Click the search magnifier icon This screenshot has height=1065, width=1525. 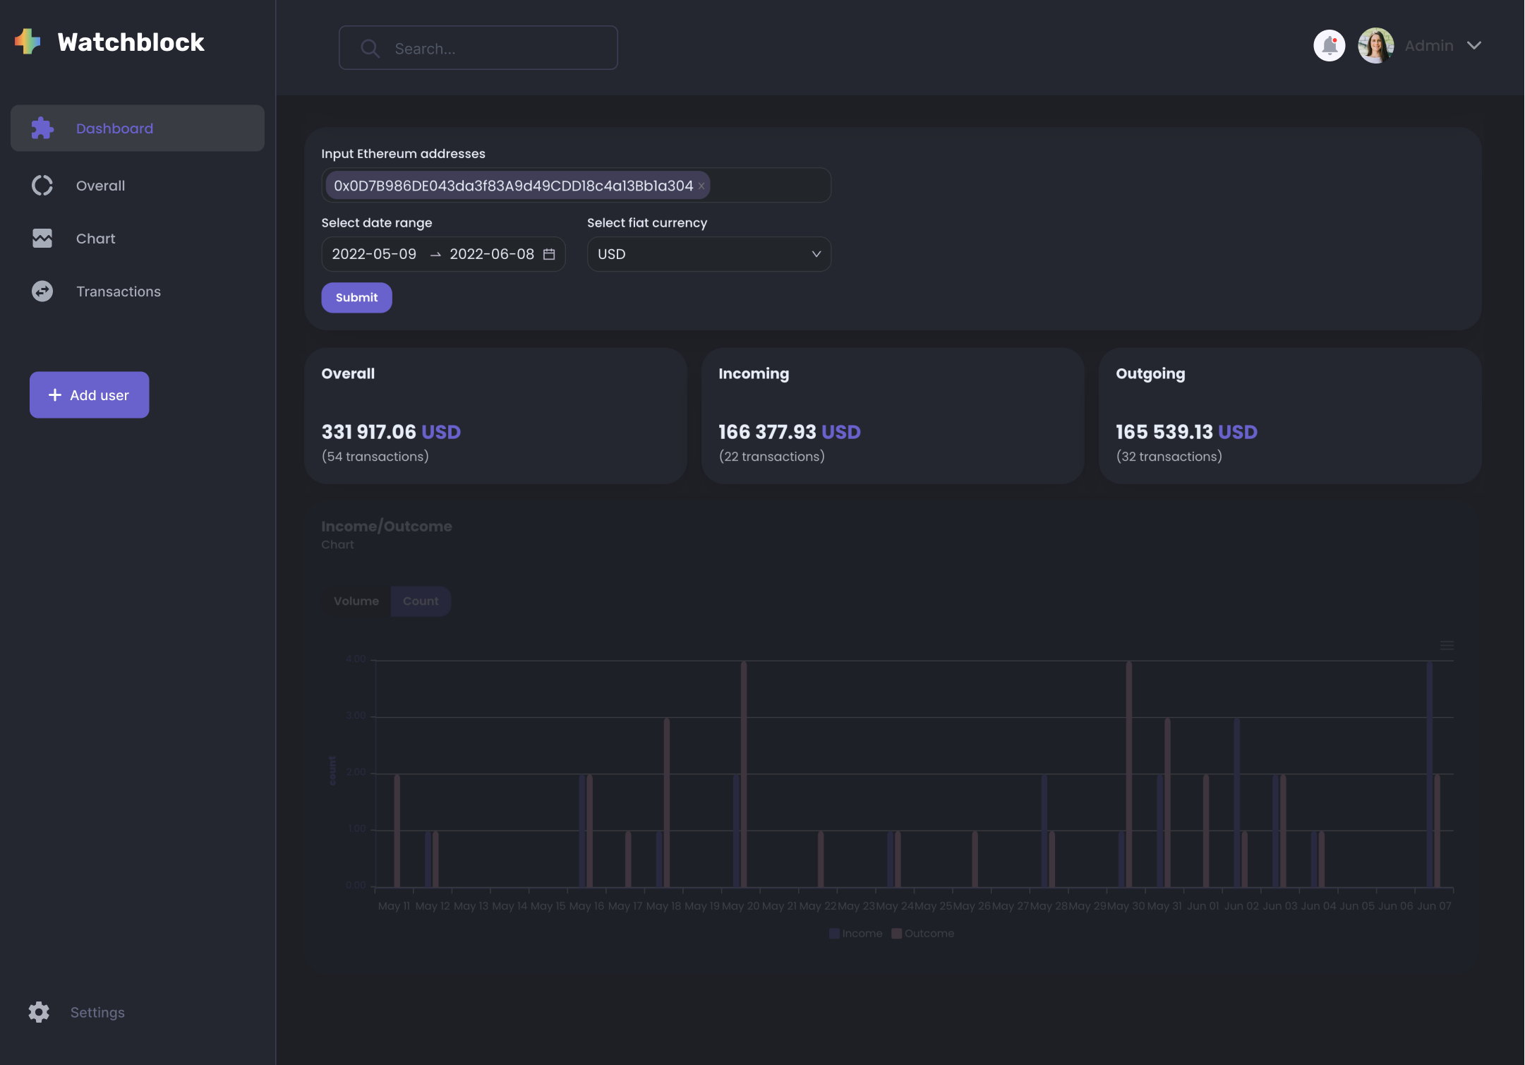point(370,48)
